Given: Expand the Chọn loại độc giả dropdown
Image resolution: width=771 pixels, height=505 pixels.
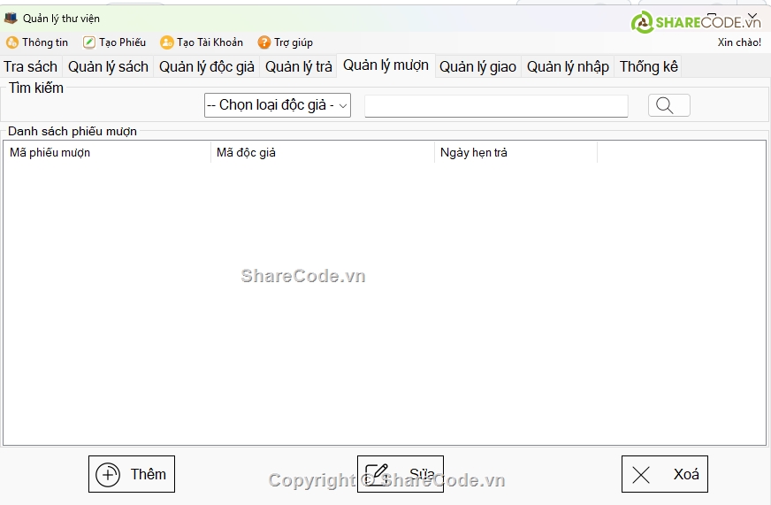Looking at the screenshot, I should (278, 105).
